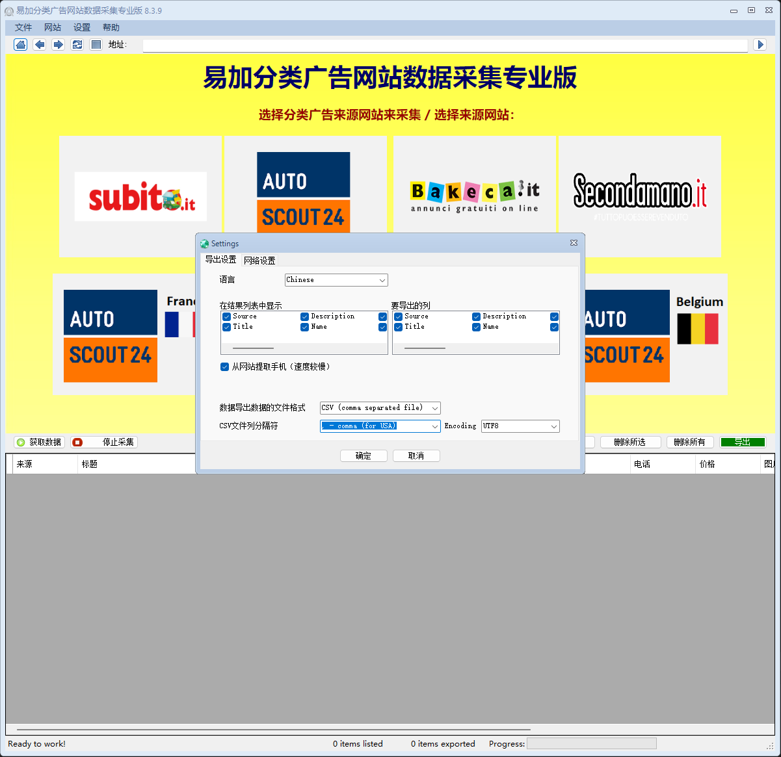Click the 价格 column header
Viewport: 781px width, 757px height.
727,464
